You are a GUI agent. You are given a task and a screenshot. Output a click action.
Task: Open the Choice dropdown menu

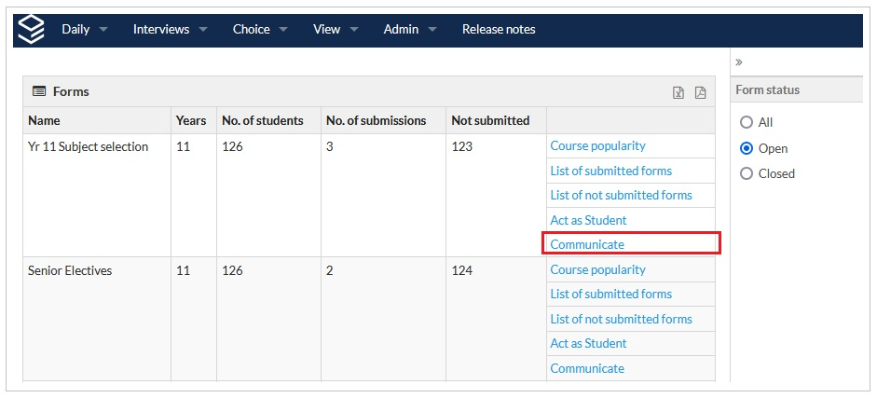tap(260, 29)
